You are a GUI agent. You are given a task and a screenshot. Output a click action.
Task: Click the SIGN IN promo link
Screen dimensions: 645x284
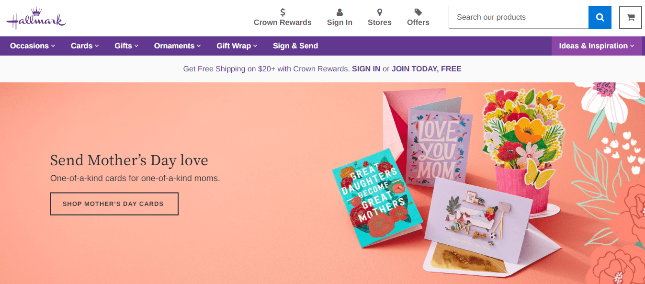(x=366, y=69)
